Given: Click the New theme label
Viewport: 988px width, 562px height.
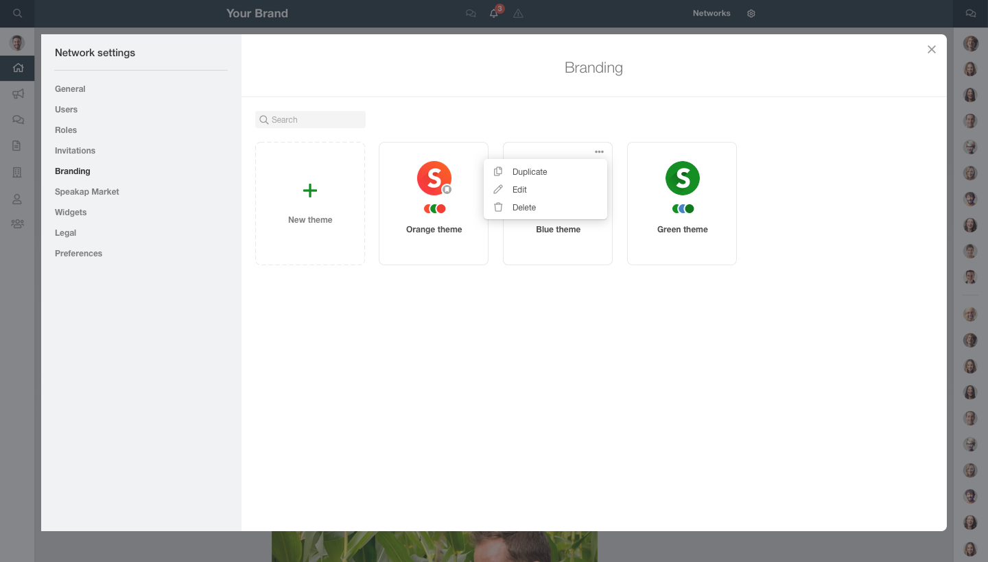Looking at the screenshot, I should (x=310, y=220).
